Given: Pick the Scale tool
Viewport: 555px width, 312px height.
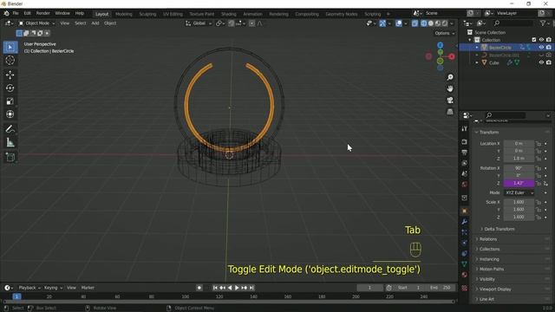Looking at the screenshot, I should point(10,101).
